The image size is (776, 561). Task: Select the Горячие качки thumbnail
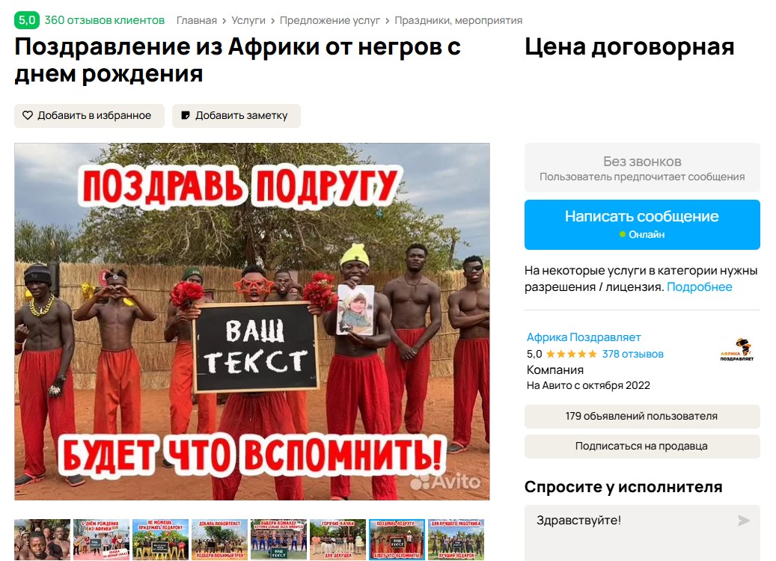pos(338,539)
